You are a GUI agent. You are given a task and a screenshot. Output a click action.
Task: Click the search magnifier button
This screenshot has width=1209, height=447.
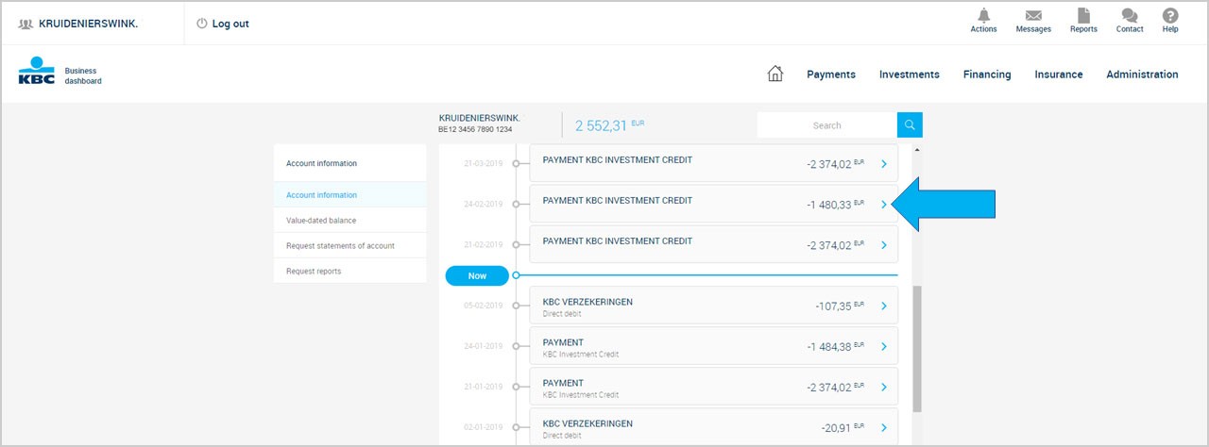tap(910, 124)
